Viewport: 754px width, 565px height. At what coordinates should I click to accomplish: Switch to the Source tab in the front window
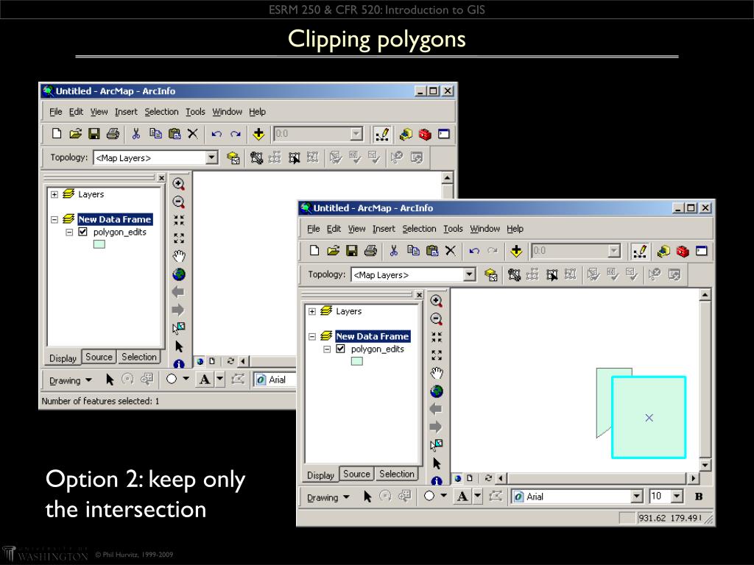coord(357,475)
